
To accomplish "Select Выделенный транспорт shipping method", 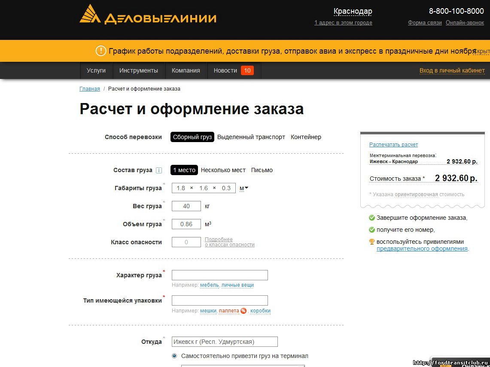I will pyautogui.click(x=251, y=137).
